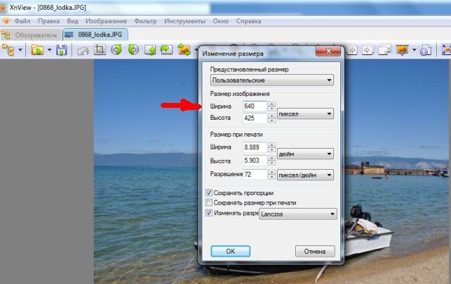
Task: Click the Undo arrow icon
Action: [x=83, y=50]
